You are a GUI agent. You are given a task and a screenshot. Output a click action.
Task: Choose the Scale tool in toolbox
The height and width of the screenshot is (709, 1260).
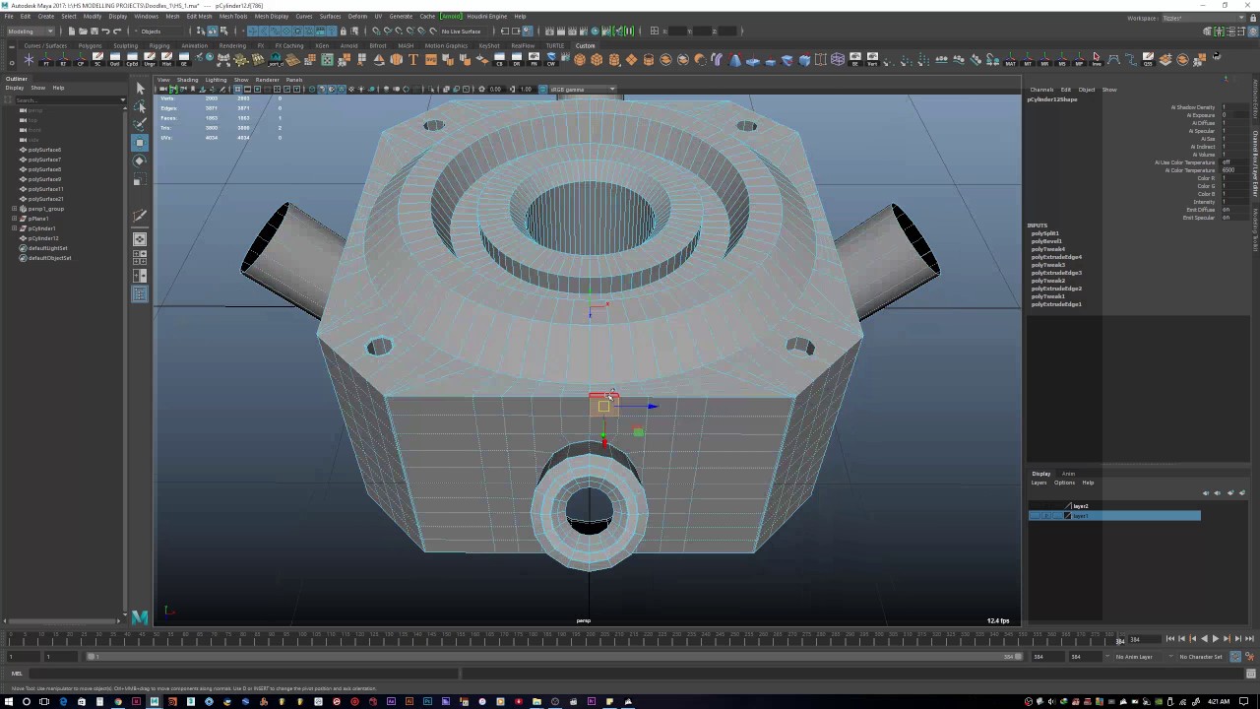coord(140,180)
